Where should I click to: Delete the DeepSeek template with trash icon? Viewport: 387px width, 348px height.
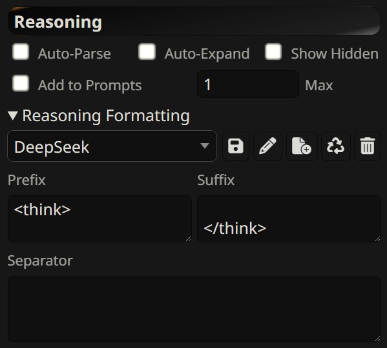pos(368,146)
